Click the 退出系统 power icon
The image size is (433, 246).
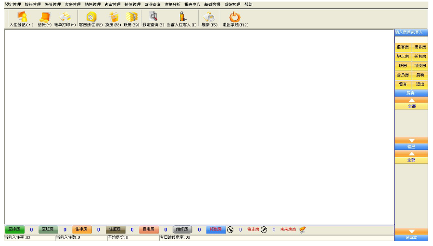coord(235,17)
